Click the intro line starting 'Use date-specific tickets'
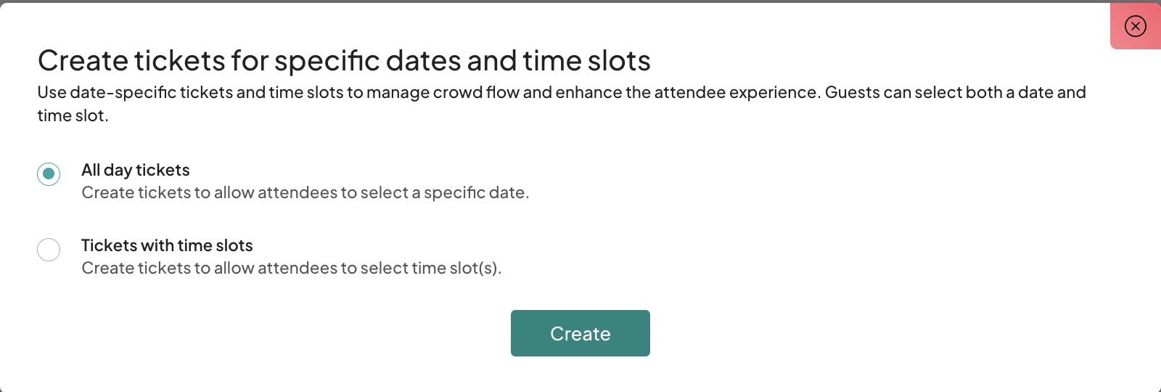 coord(218,92)
